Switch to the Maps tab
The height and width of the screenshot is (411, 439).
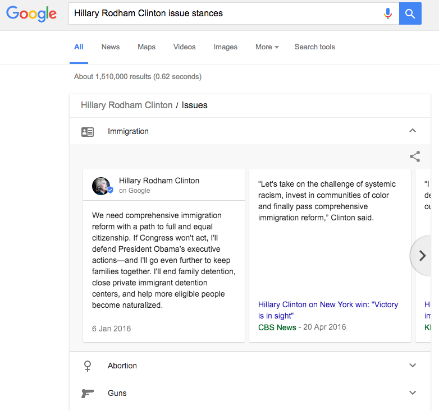pyautogui.click(x=147, y=47)
